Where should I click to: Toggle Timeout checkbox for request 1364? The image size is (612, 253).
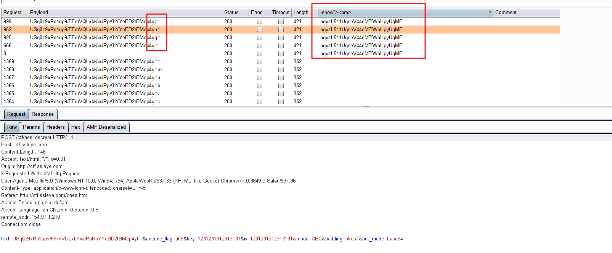click(281, 101)
